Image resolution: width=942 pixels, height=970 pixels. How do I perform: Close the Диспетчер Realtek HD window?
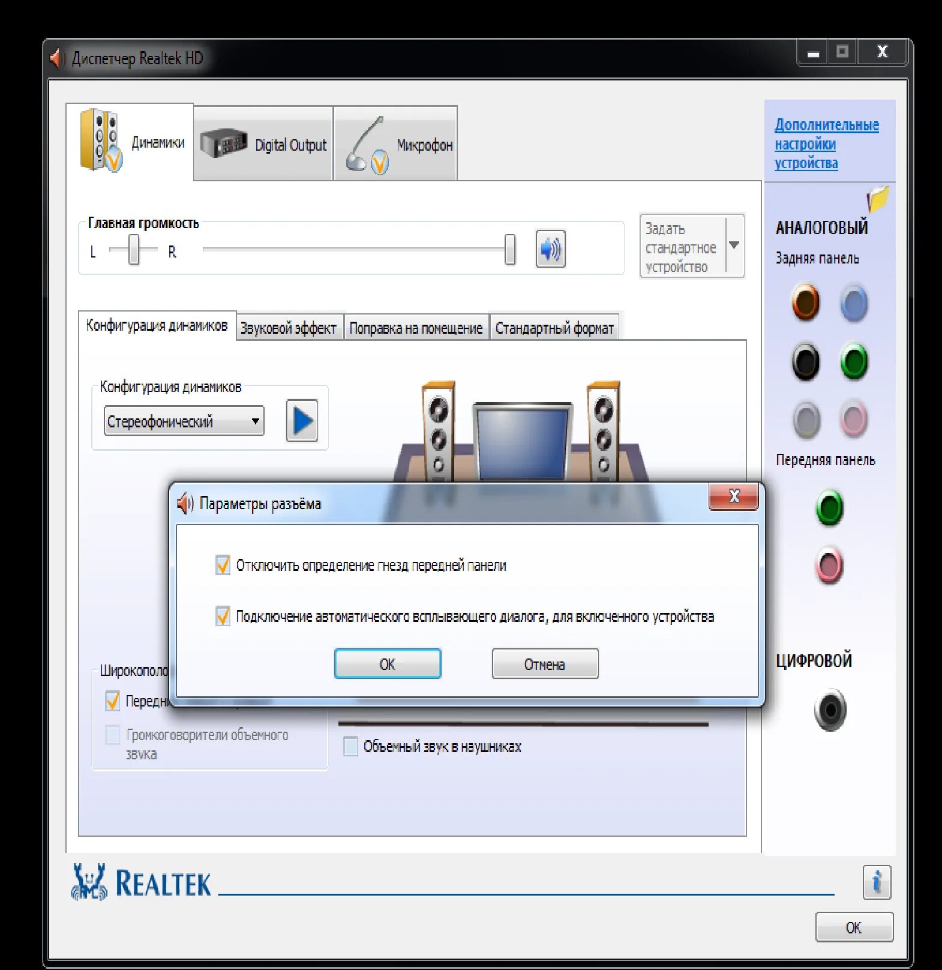click(x=882, y=52)
